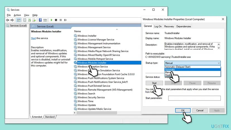Click the Cancel button
Screen dimensions: 231x130
[200, 110]
